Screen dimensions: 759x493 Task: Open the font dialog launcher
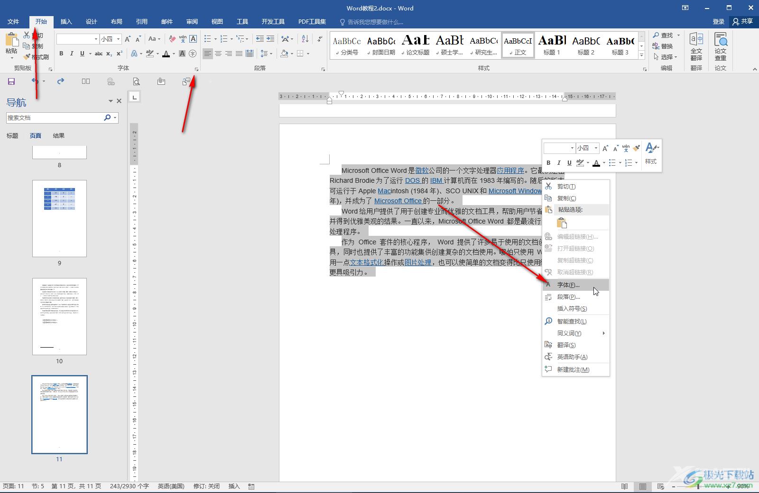197,69
